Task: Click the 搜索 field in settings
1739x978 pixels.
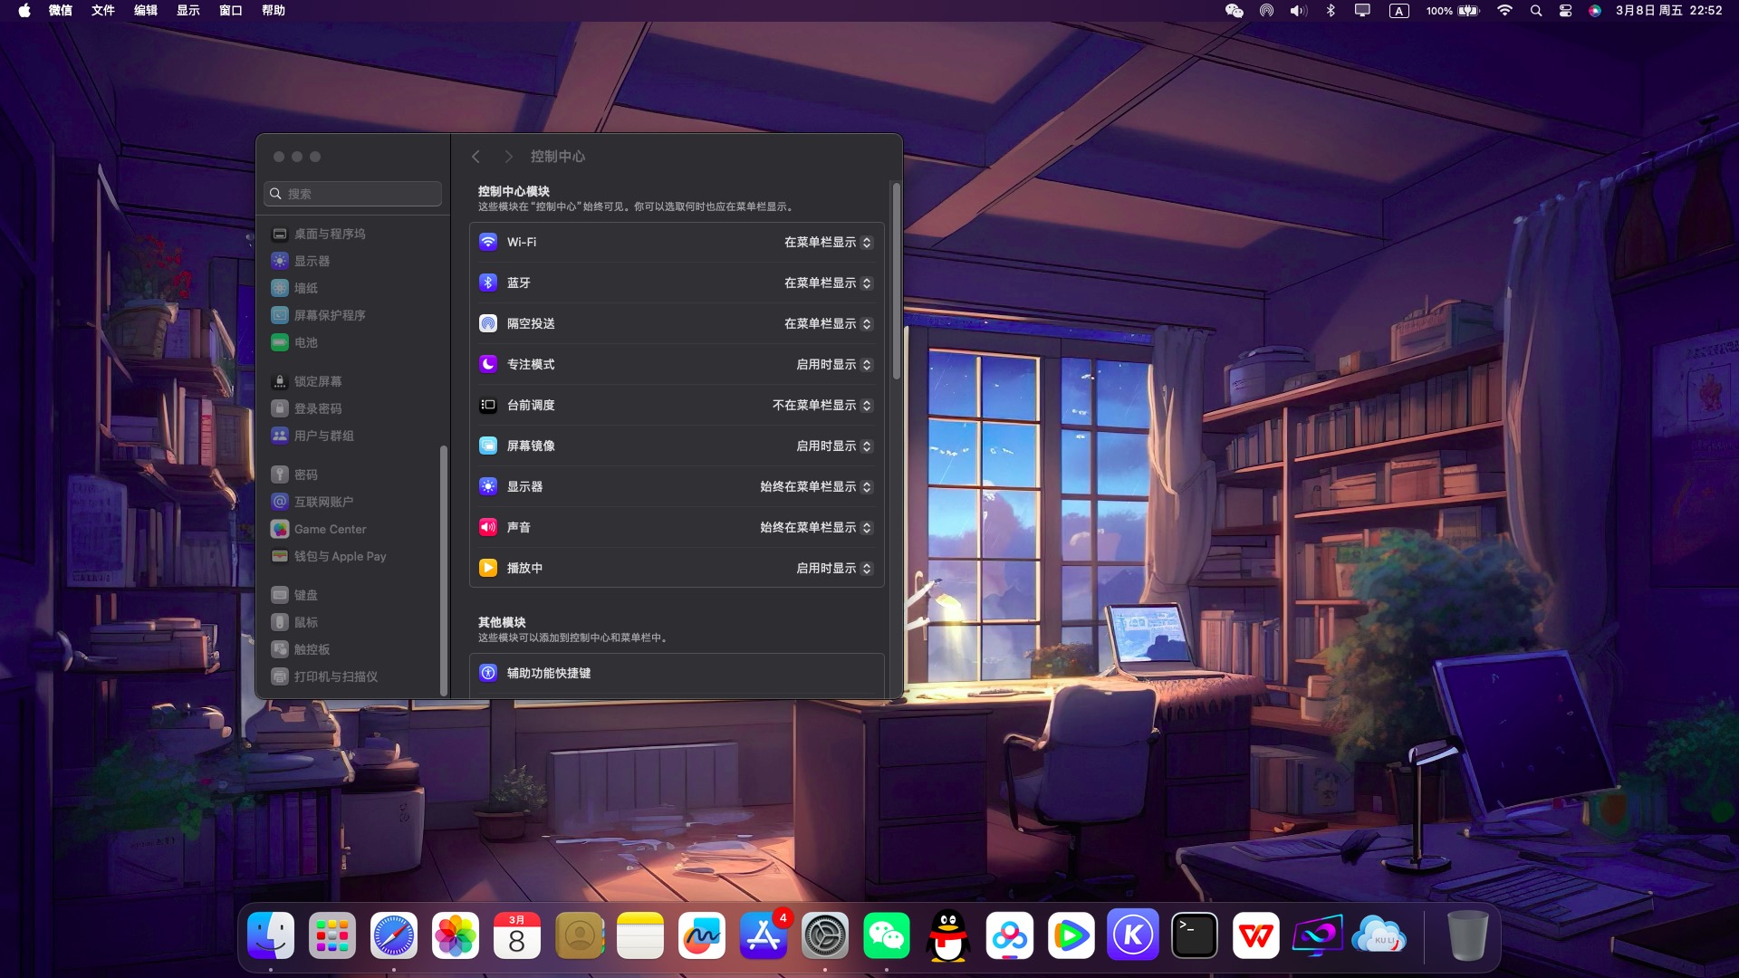Action: tap(353, 194)
